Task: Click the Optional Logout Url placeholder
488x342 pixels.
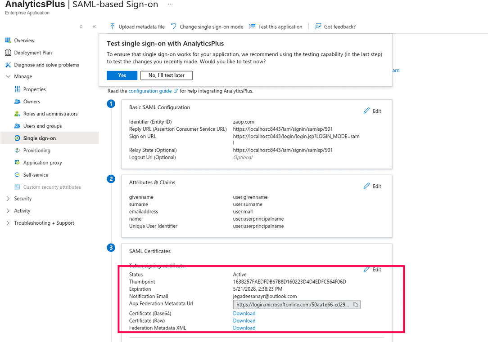Action: (x=243, y=157)
